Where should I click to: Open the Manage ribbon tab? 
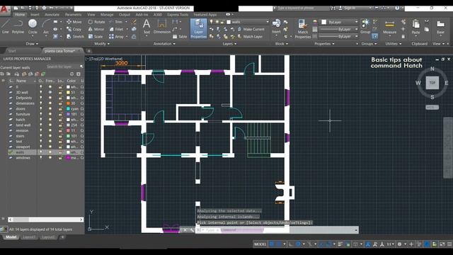107,14
